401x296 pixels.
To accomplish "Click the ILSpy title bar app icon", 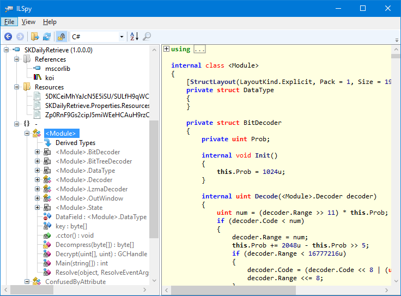I will click(x=9, y=9).
